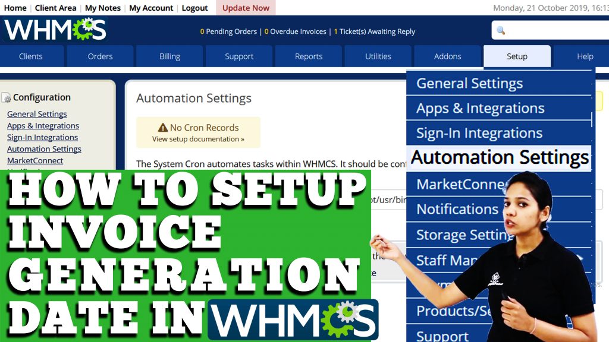
Task: Switch to the Reports tab
Action: (308, 56)
